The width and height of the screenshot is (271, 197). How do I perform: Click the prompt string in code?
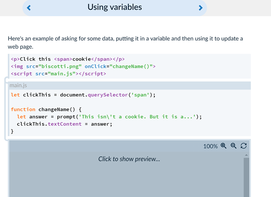click(x=137, y=117)
